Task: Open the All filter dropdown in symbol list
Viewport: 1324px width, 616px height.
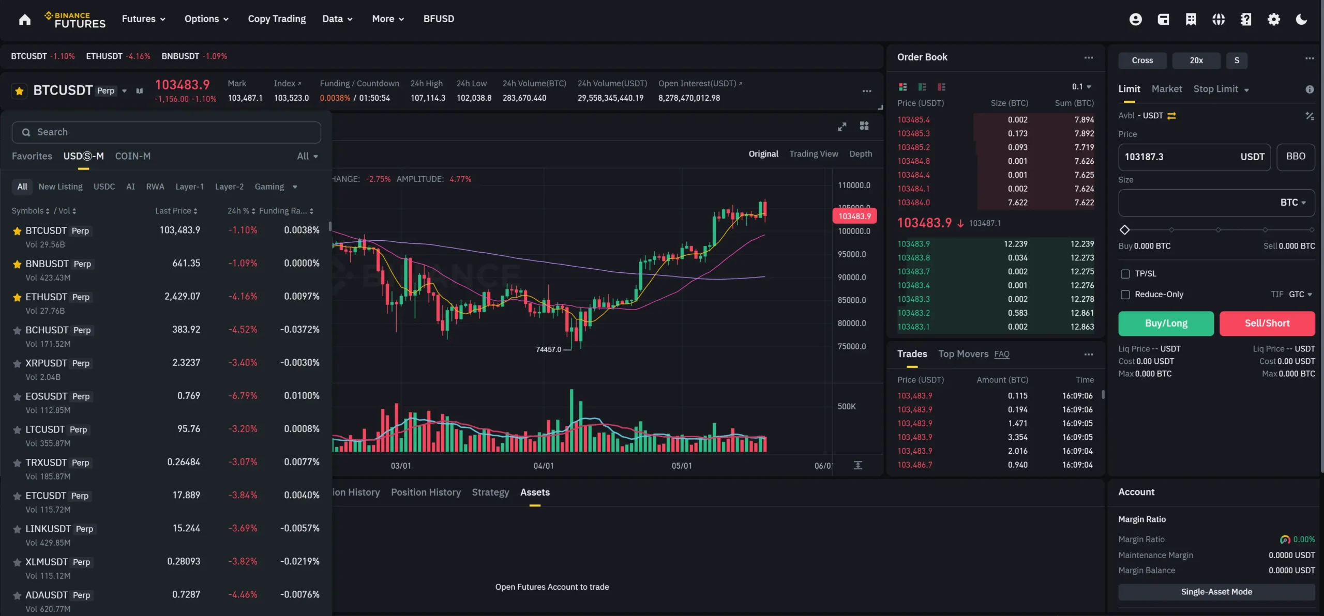Action: click(x=307, y=156)
